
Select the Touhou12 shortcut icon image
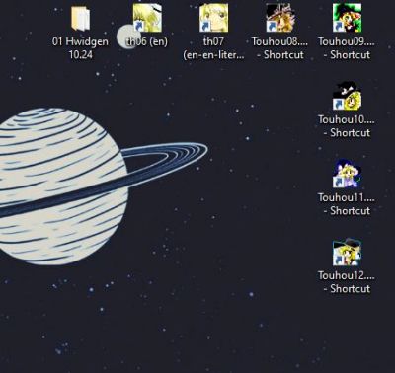click(347, 252)
